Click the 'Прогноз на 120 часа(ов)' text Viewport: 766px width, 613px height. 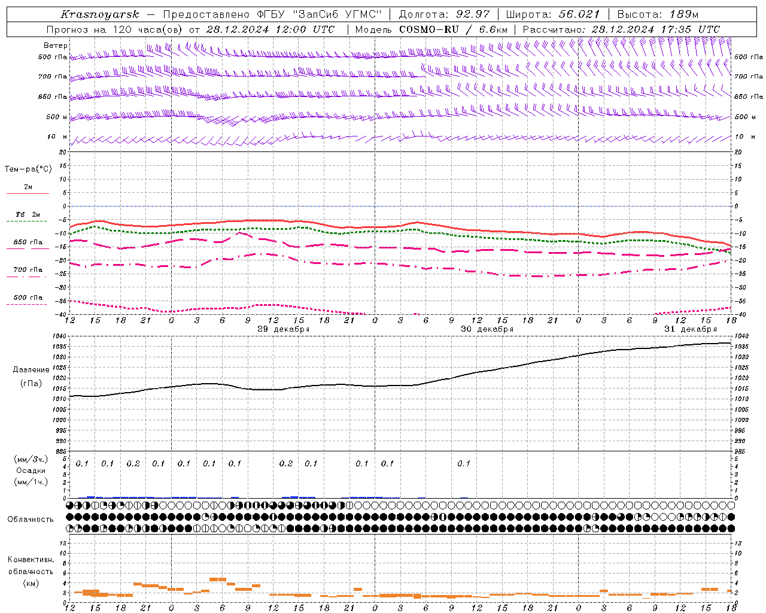tap(114, 29)
